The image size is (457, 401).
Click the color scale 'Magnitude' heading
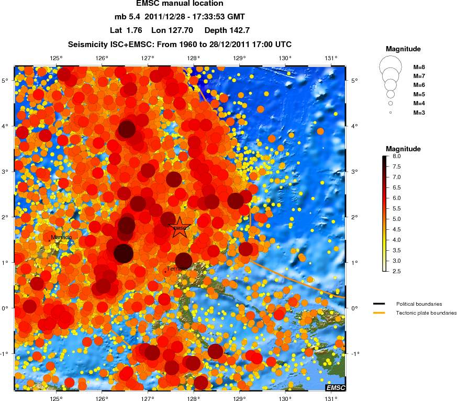[x=404, y=149]
